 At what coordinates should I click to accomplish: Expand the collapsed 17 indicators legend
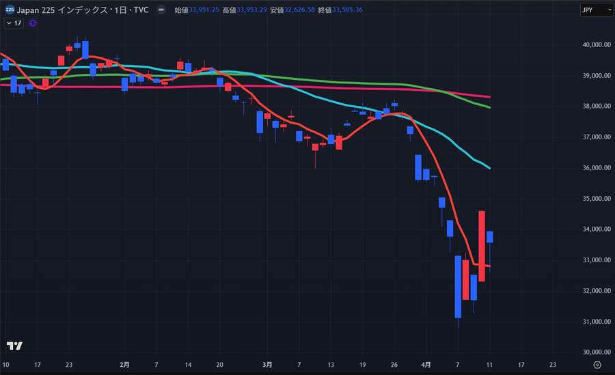tap(14, 23)
